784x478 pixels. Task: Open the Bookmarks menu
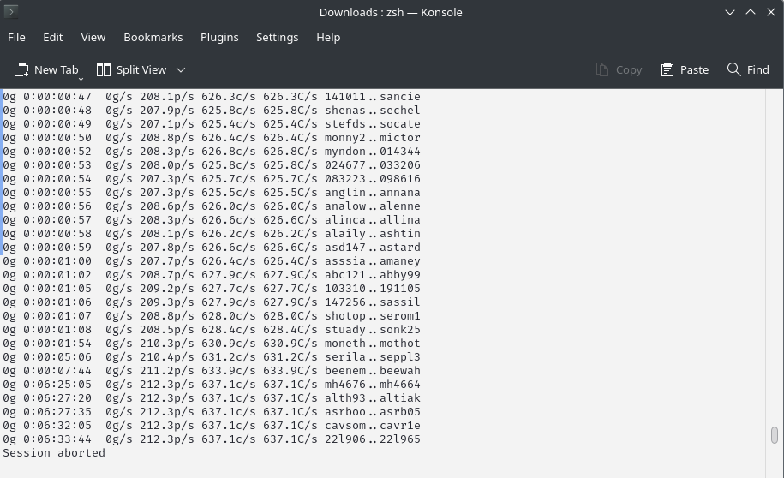153,38
